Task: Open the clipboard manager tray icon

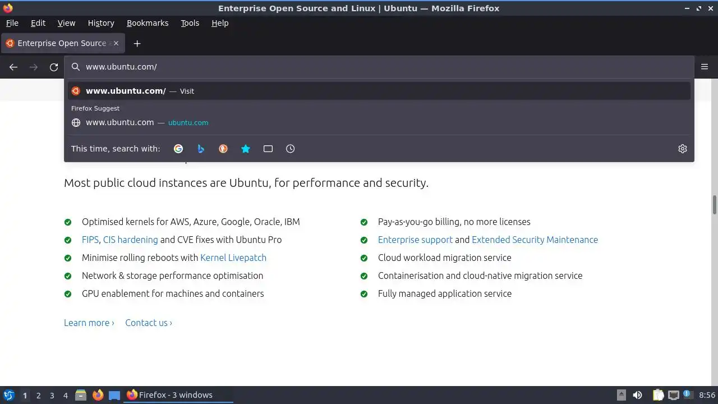Action: click(x=658, y=395)
